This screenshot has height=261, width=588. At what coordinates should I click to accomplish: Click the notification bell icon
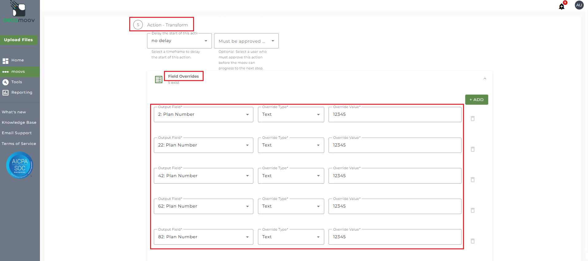point(562,6)
